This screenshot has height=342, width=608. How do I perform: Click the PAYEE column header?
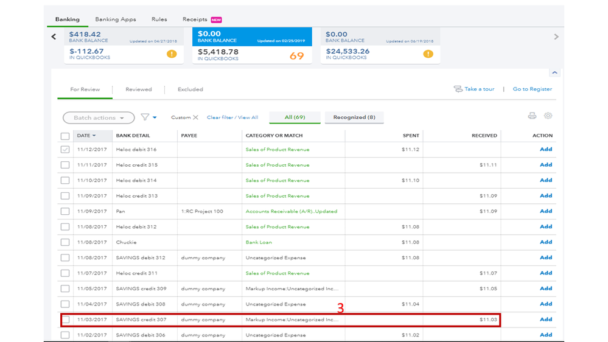point(189,135)
